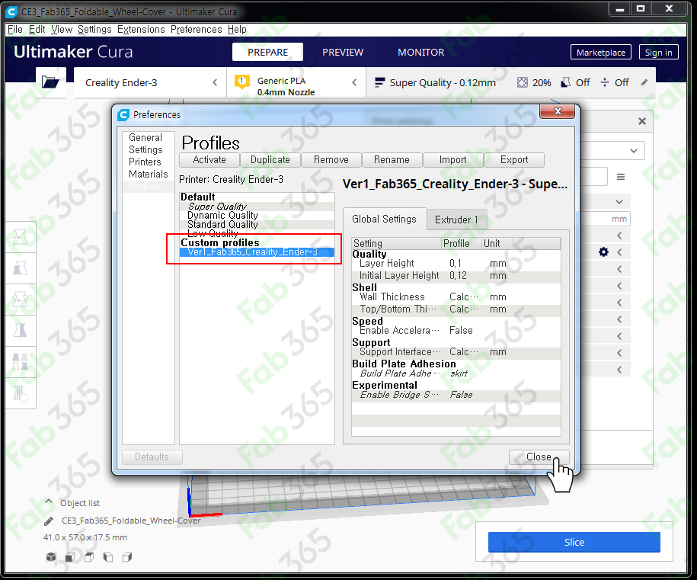The image size is (697, 580).
Task: Open the Extruder 1 tab
Action: [456, 220]
